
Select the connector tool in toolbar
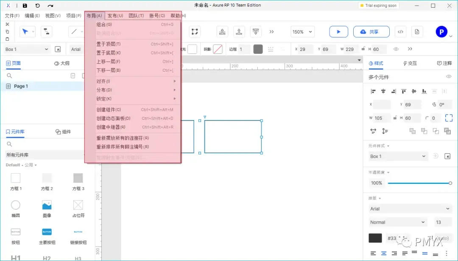pos(47,31)
